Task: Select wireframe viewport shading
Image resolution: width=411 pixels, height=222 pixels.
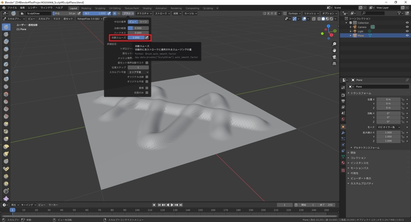Action: point(320,19)
